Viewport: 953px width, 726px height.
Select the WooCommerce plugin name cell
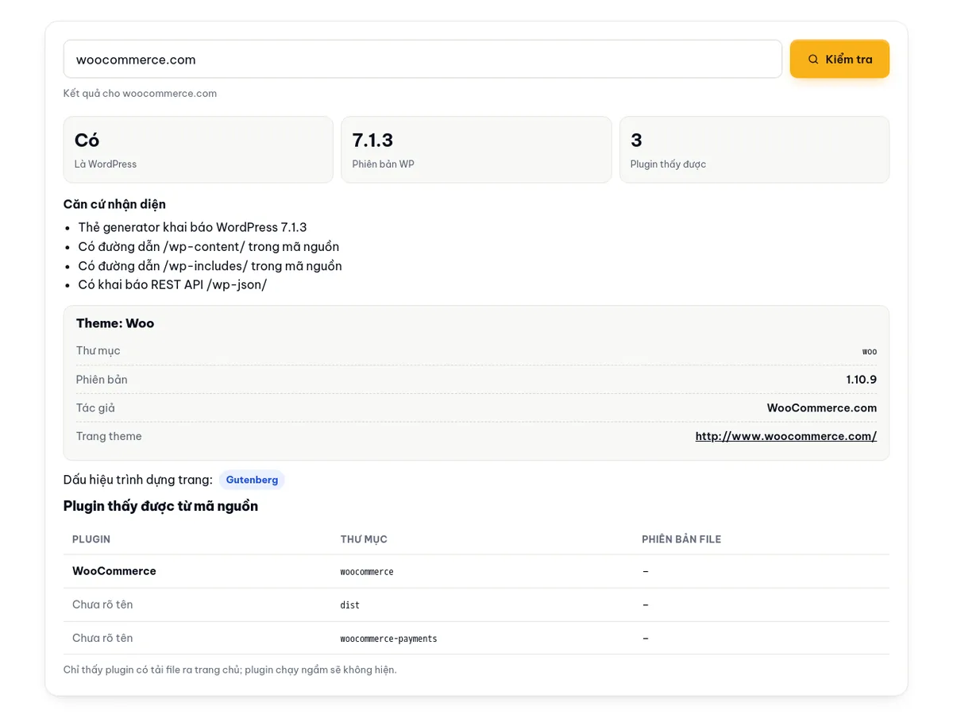click(114, 571)
